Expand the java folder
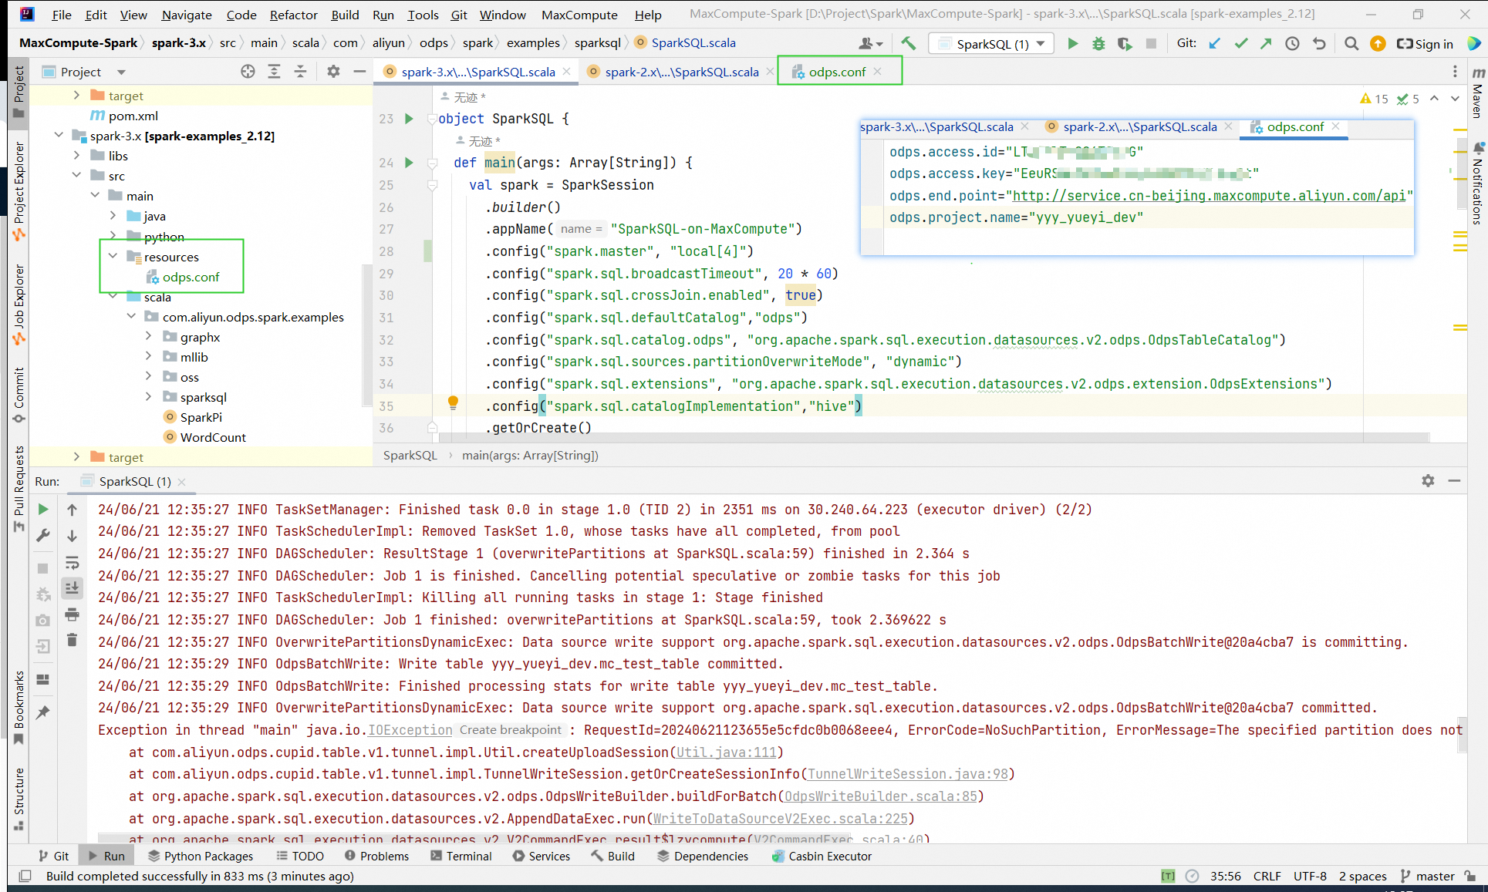 113,216
